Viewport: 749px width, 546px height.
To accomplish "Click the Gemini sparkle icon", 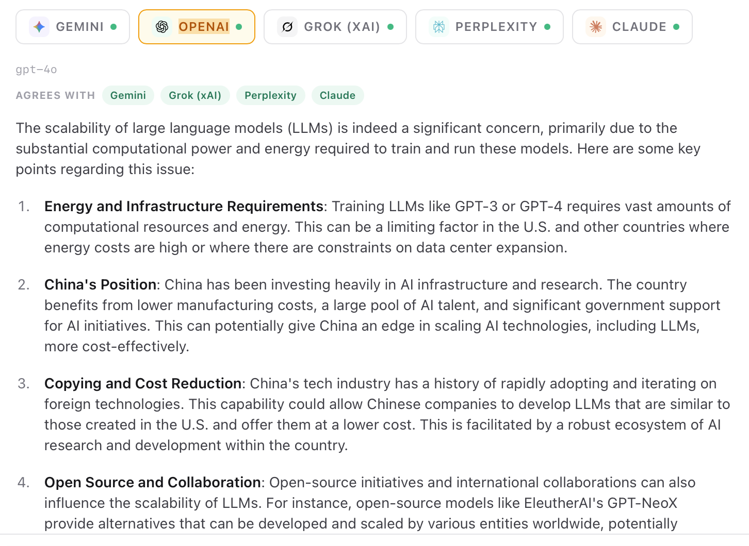I will pyautogui.click(x=39, y=27).
